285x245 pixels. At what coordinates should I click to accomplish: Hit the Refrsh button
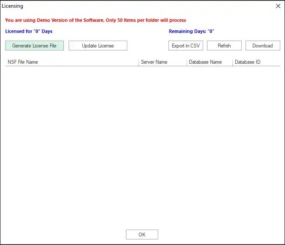(x=224, y=45)
